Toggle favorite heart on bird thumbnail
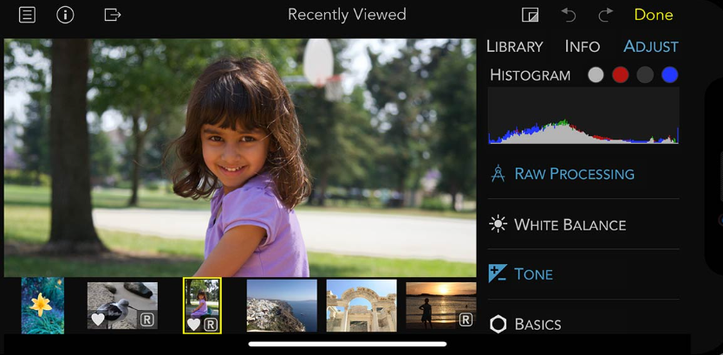The width and height of the screenshot is (723, 355). pyautogui.click(x=98, y=319)
